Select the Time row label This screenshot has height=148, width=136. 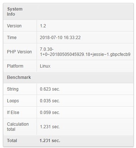click(x=12, y=37)
